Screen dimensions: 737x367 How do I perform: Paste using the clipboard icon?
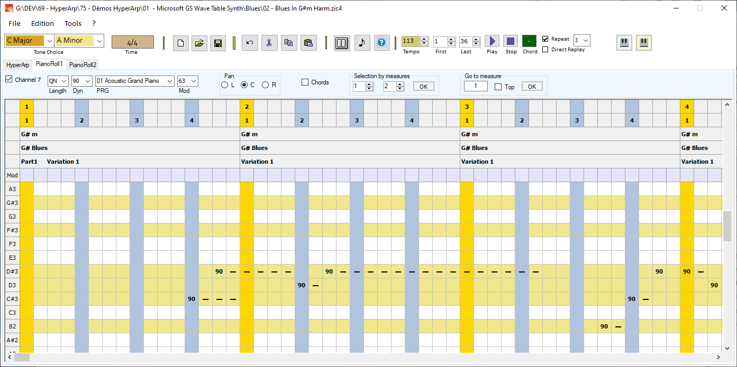309,43
